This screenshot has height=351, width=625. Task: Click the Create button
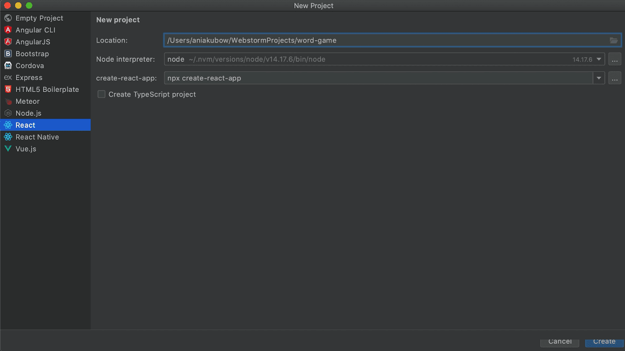pyautogui.click(x=604, y=342)
